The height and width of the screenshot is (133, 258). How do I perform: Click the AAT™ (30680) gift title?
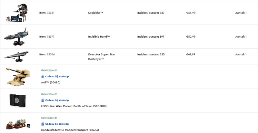[51, 82]
